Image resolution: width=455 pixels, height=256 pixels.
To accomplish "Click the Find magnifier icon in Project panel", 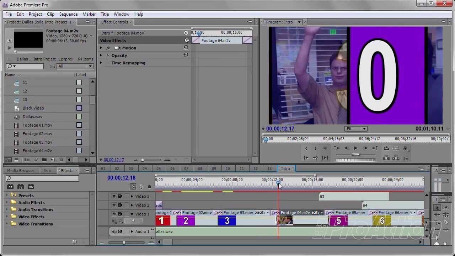I will click(35, 160).
